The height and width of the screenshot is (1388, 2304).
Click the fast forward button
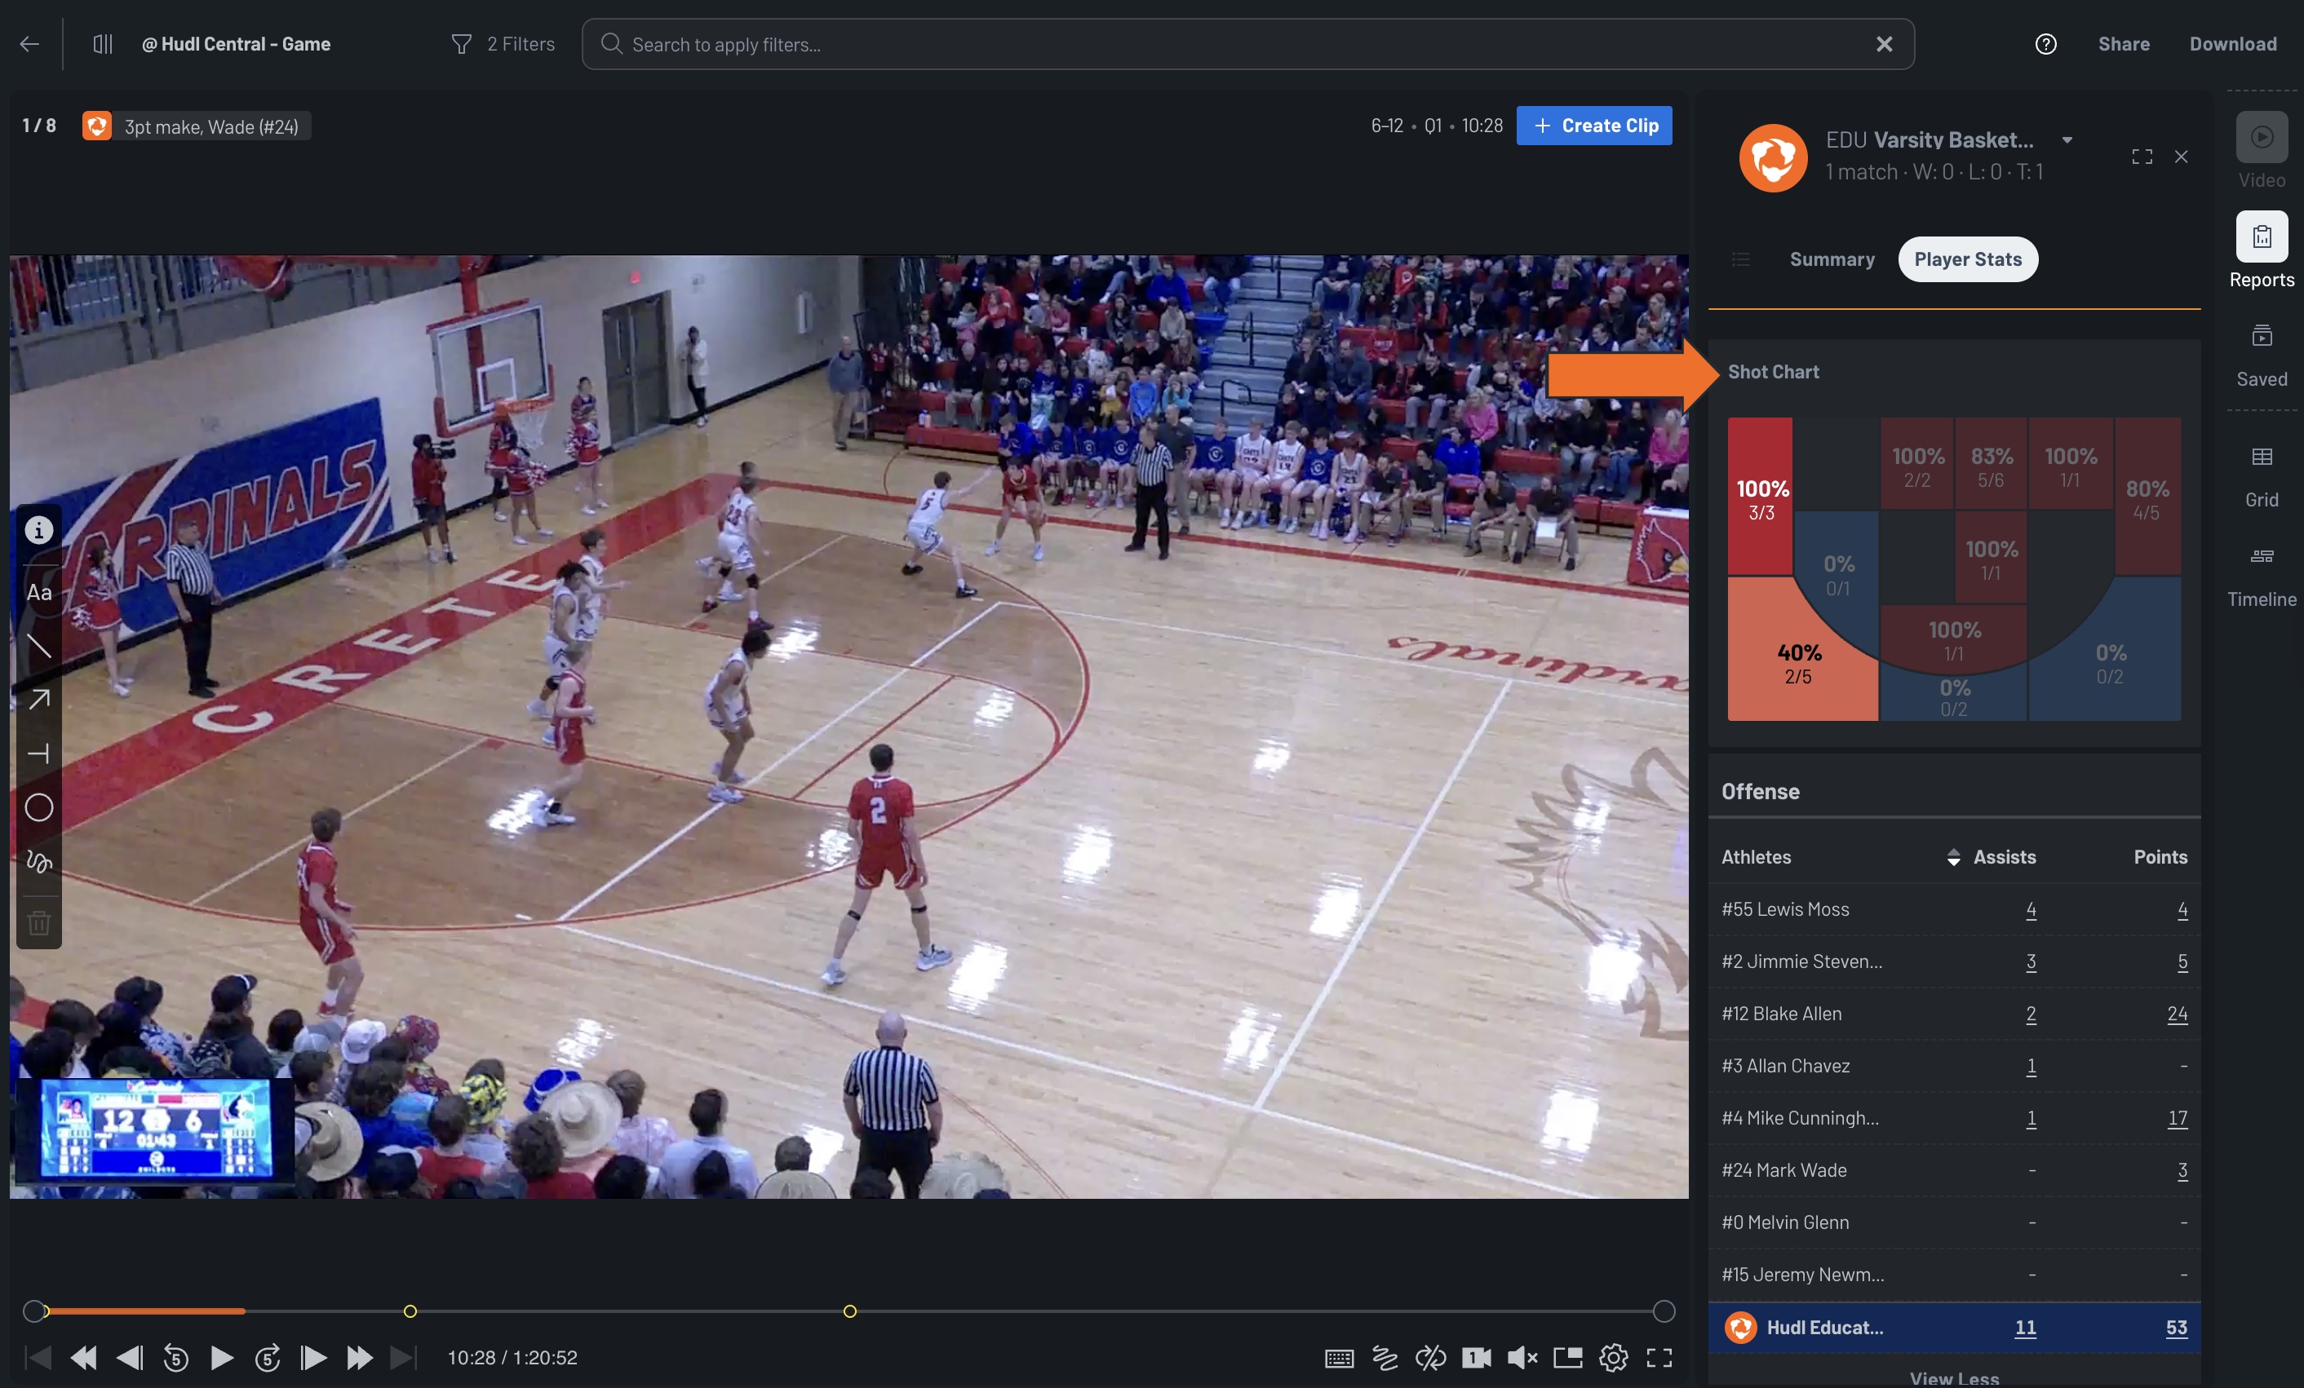(x=359, y=1357)
